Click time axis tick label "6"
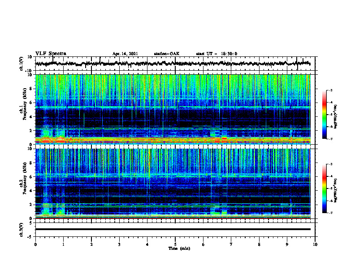Image resolution: width=355 pixels, height=274 pixels. 203,244
